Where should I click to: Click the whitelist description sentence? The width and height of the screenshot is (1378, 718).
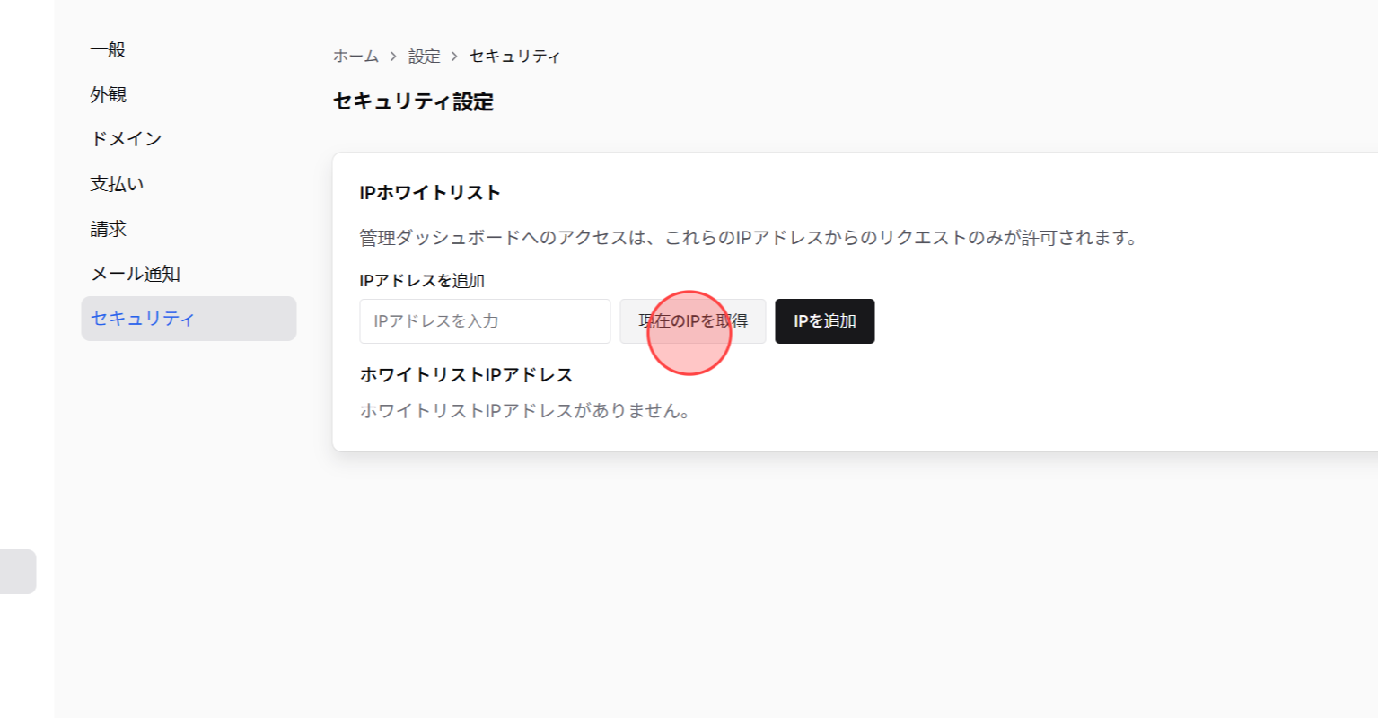pyautogui.click(x=745, y=238)
